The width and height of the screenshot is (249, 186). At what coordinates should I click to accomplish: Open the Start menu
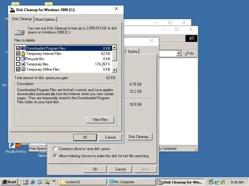pyautogui.click(x=9, y=182)
